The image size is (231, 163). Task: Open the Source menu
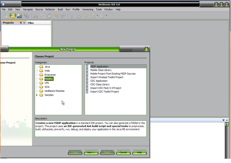click(x=39, y=9)
